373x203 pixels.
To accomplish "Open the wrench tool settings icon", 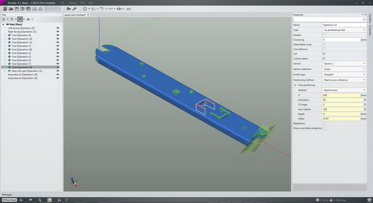I will 75,9.
